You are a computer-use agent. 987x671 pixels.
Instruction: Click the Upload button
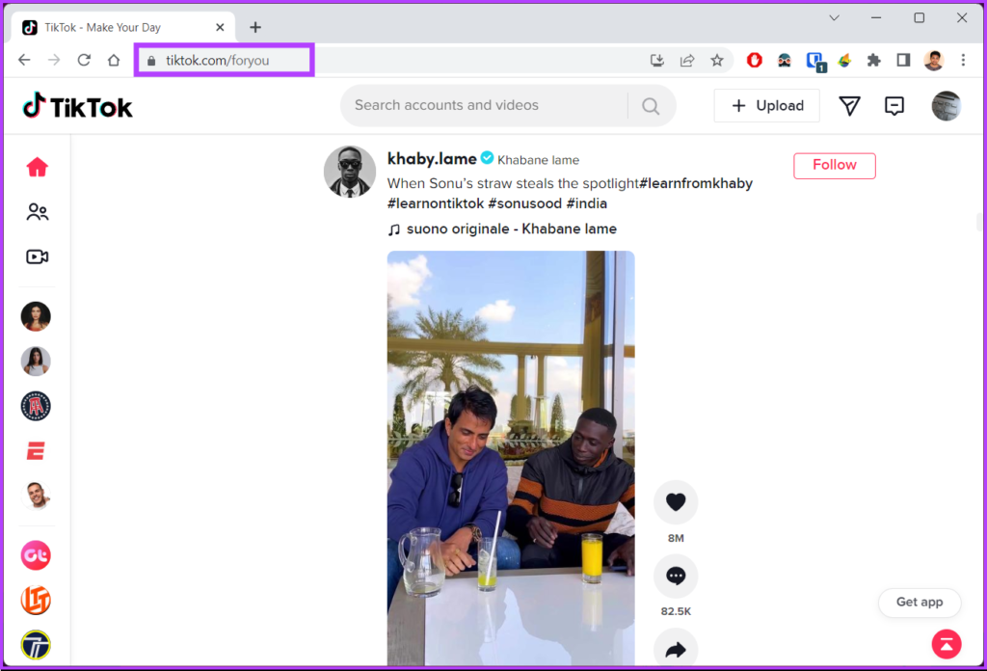pyautogui.click(x=766, y=106)
